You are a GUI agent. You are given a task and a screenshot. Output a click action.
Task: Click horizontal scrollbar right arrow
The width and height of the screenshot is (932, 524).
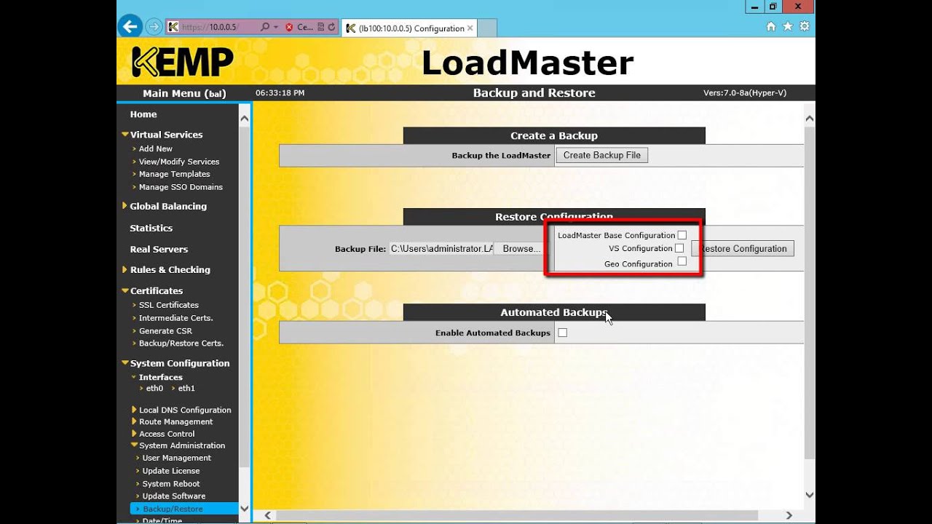pos(789,515)
